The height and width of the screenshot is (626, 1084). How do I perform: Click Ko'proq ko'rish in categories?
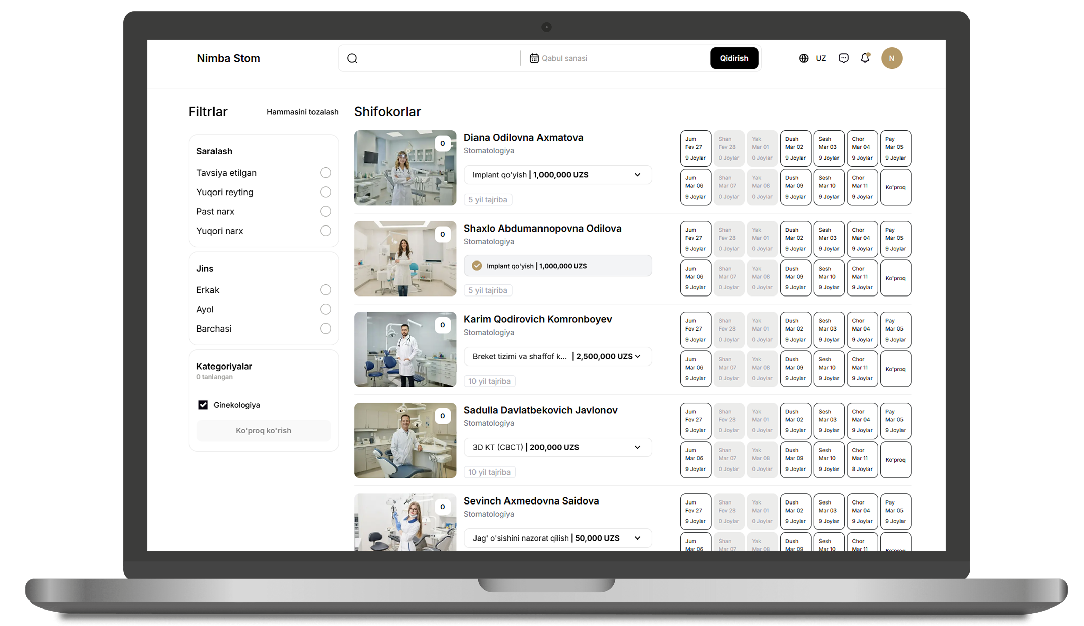263,430
